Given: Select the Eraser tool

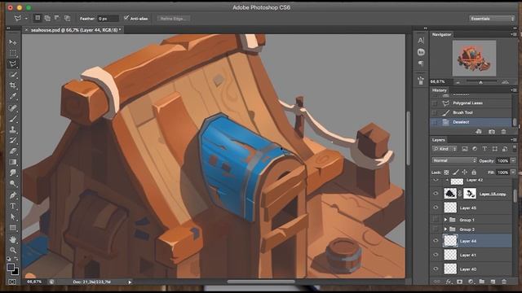Looking at the screenshot, I should [13, 151].
